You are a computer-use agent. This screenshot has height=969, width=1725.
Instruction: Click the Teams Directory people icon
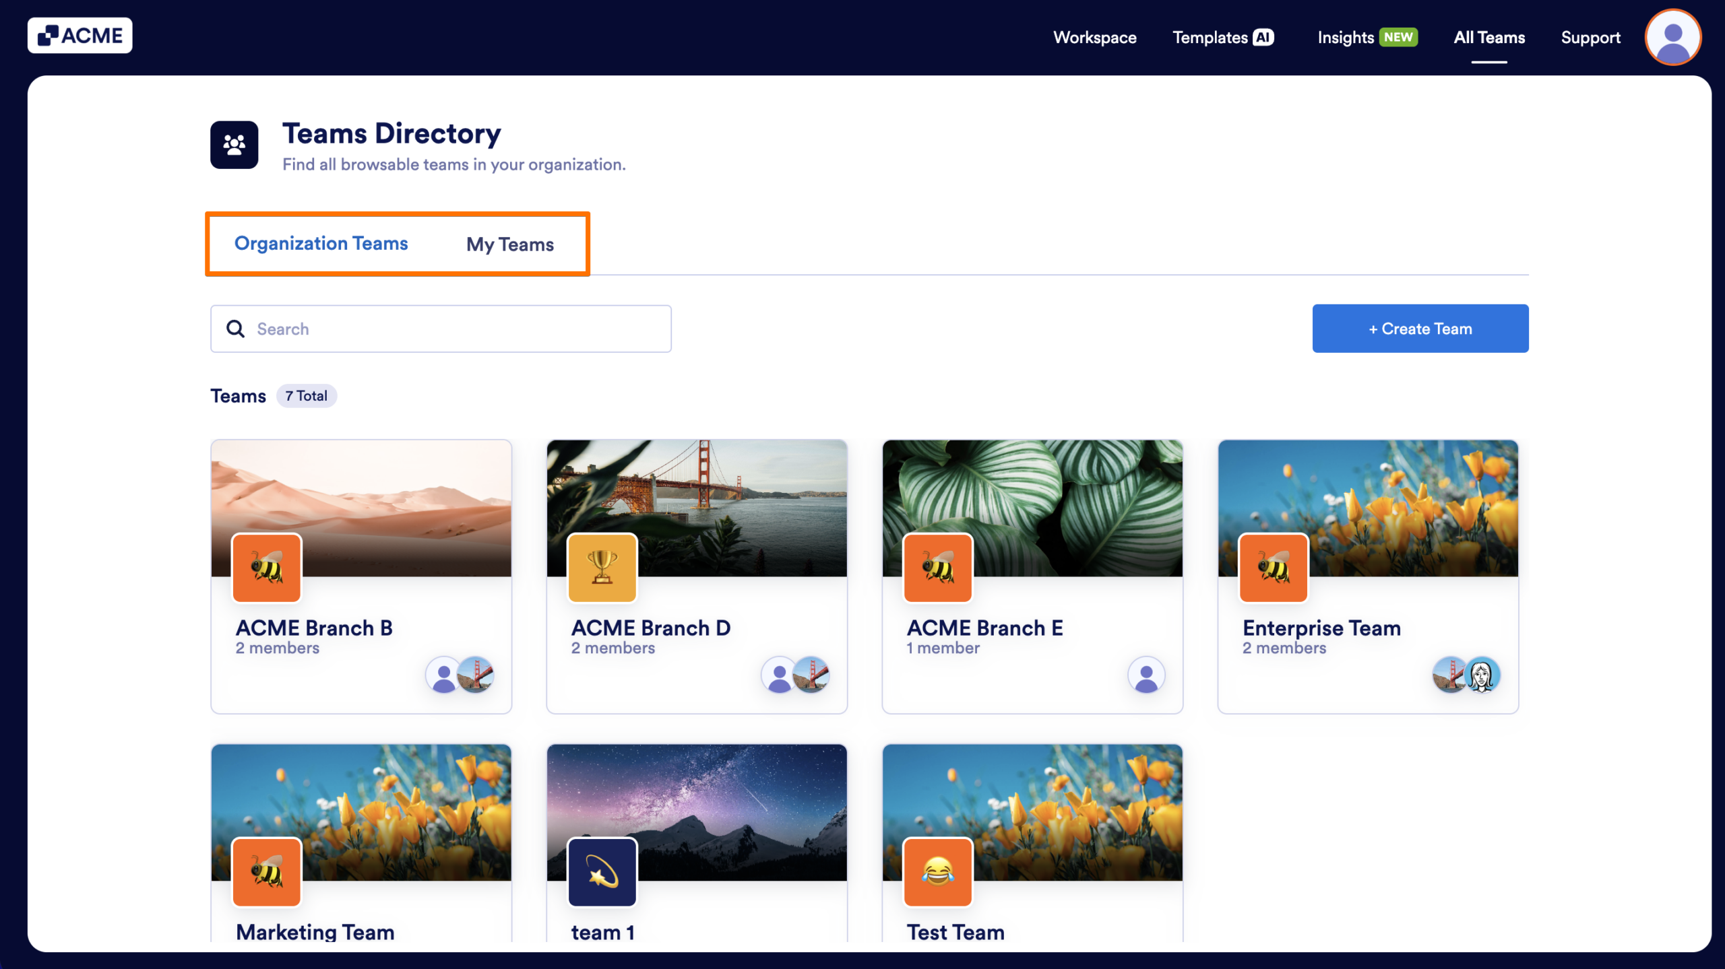coord(234,145)
